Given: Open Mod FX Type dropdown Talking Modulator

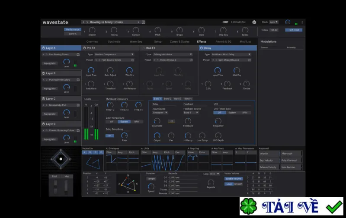Looking at the screenshot, I should click(x=173, y=54).
